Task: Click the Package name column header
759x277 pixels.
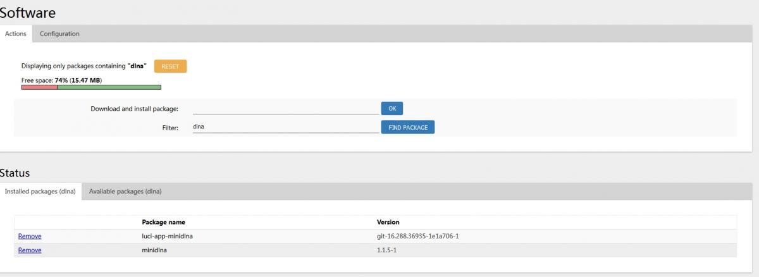Action: 163,223
